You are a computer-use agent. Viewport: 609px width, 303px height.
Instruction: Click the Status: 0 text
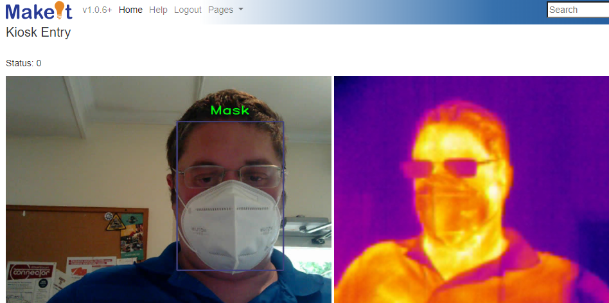(24, 63)
